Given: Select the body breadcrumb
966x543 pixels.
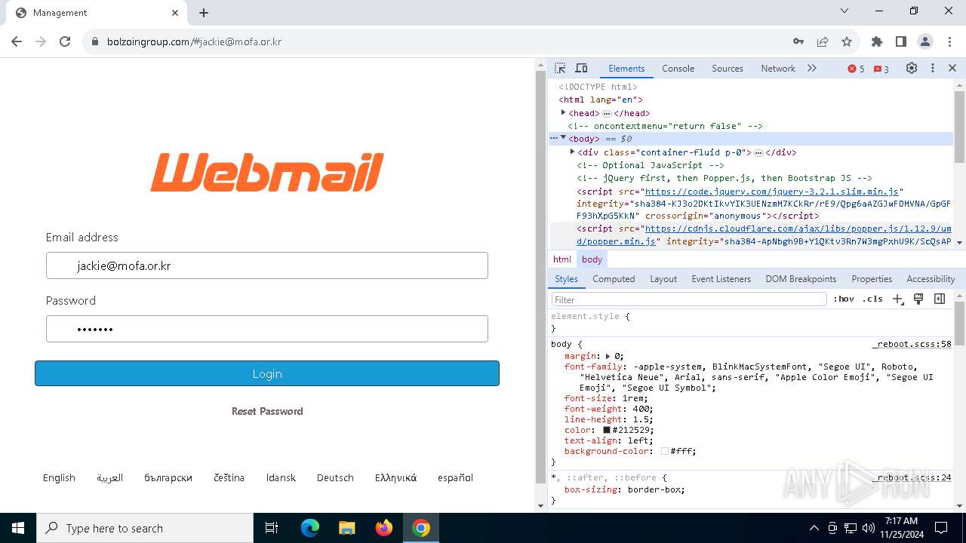Looking at the screenshot, I should click(592, 259).
